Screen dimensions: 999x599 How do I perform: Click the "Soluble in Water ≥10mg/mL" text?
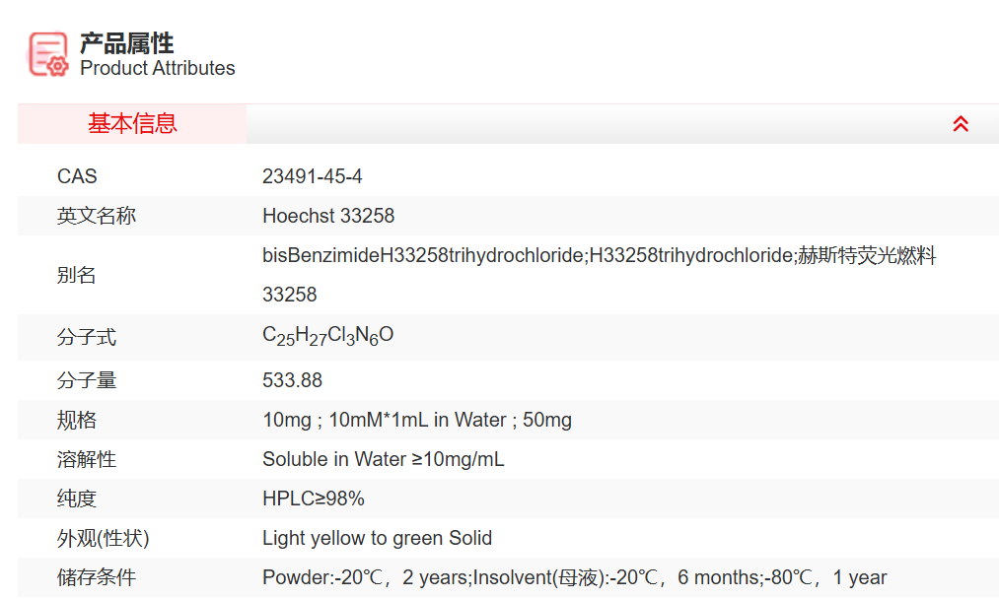(384, 460)
